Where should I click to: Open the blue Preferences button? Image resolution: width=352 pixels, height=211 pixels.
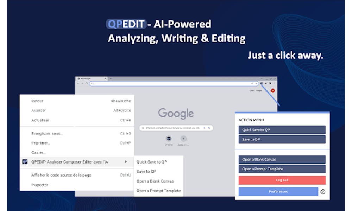point(278,192)
